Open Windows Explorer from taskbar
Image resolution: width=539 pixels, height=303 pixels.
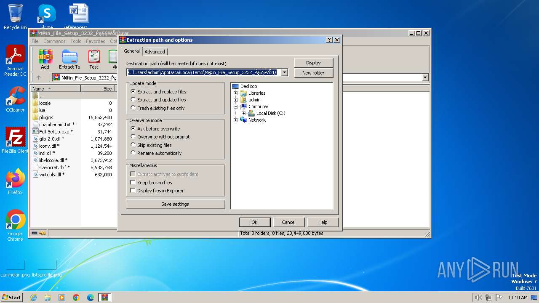point(48,298)
